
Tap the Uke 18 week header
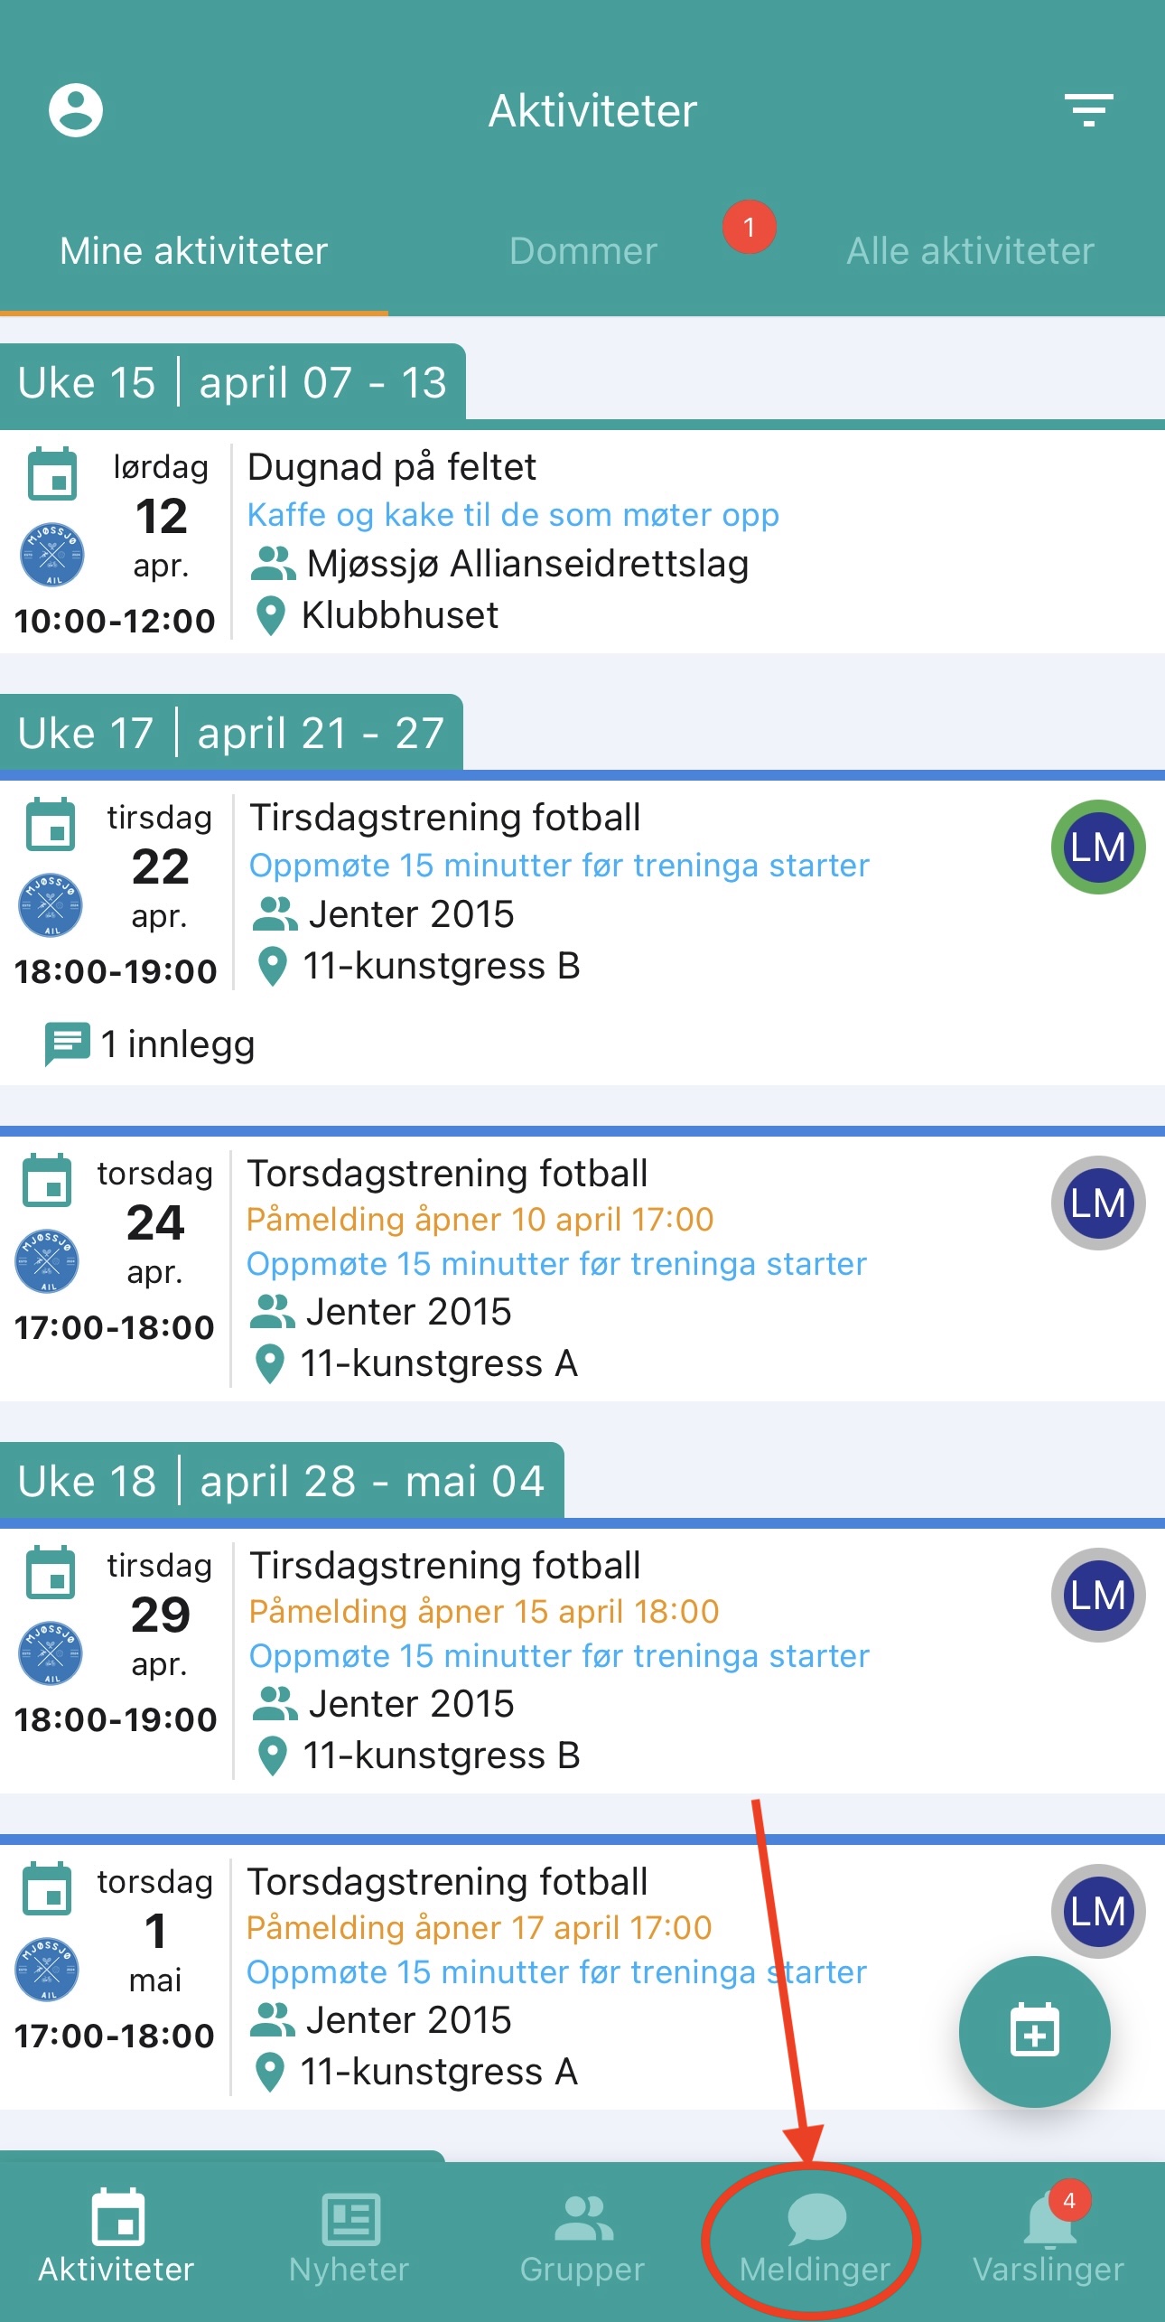281,1481
